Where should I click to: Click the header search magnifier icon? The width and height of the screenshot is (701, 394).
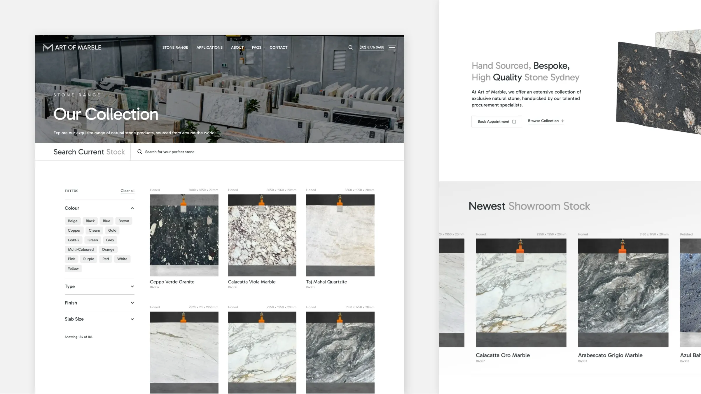click(350, 47)
